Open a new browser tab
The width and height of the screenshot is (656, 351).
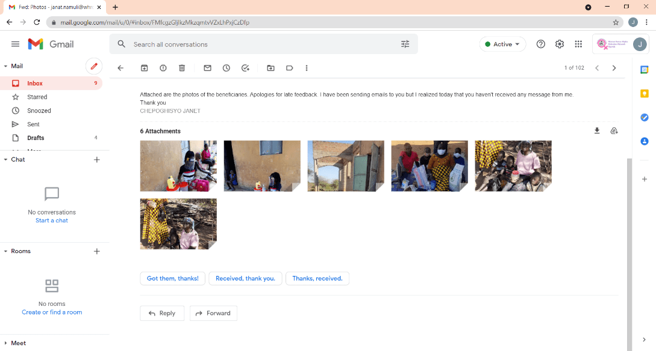pyautogui.click(x=116, y=7)
